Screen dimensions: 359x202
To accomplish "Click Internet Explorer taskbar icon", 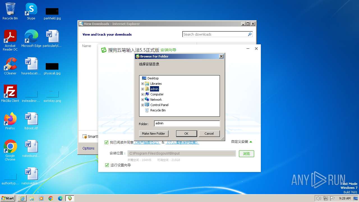I will (22, 198).
